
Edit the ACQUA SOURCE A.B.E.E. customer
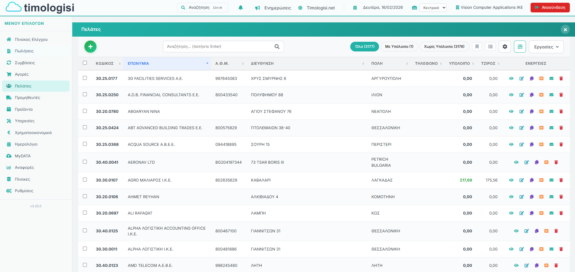pos(521,145)
